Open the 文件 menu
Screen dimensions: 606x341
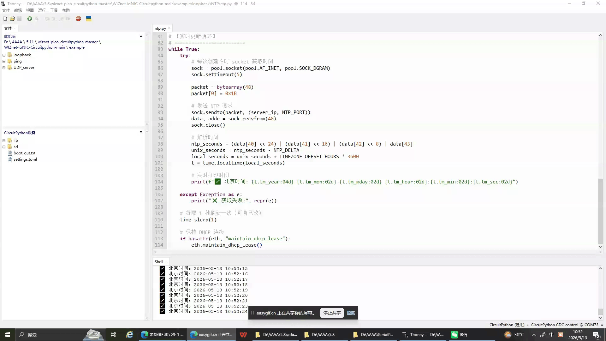coord(6,10)
